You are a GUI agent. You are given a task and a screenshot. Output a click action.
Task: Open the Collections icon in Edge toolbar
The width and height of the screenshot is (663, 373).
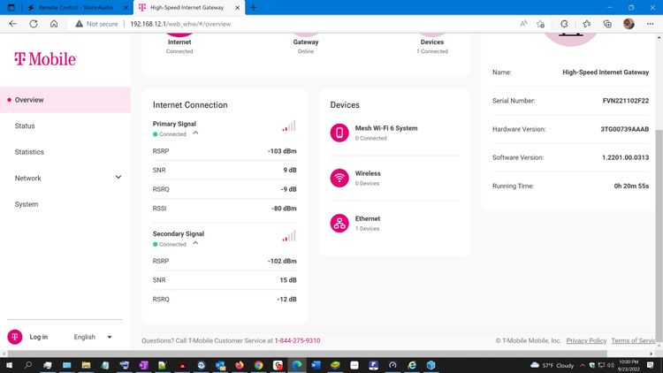(607, 24)
